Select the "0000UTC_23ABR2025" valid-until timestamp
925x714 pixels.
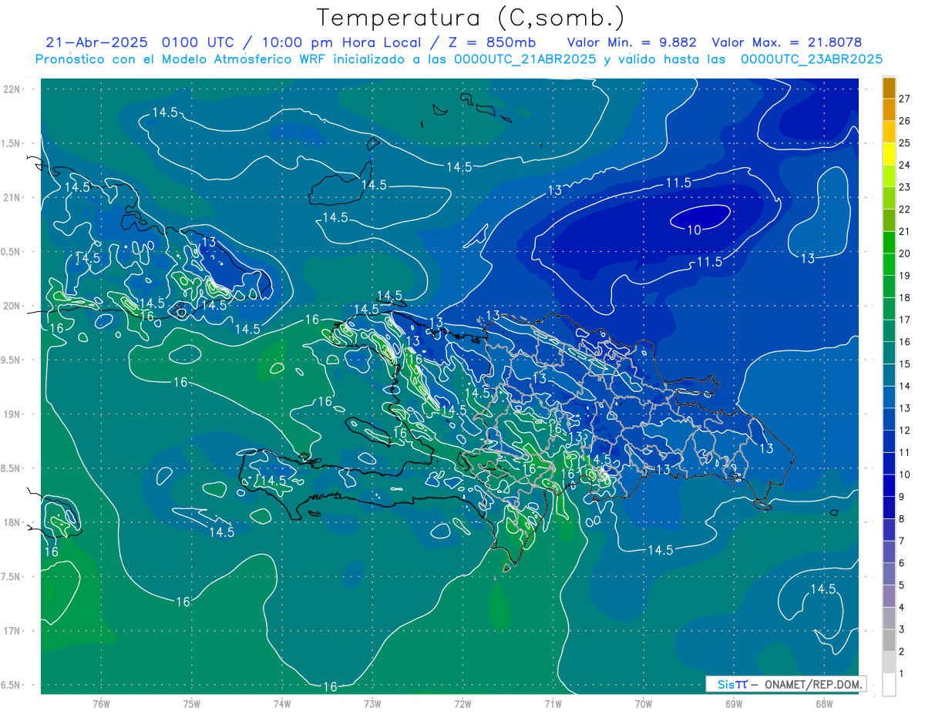coord(812,59)
